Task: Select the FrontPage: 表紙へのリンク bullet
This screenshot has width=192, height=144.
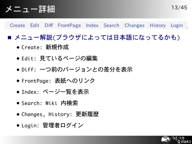Action: tap(58, 81)
